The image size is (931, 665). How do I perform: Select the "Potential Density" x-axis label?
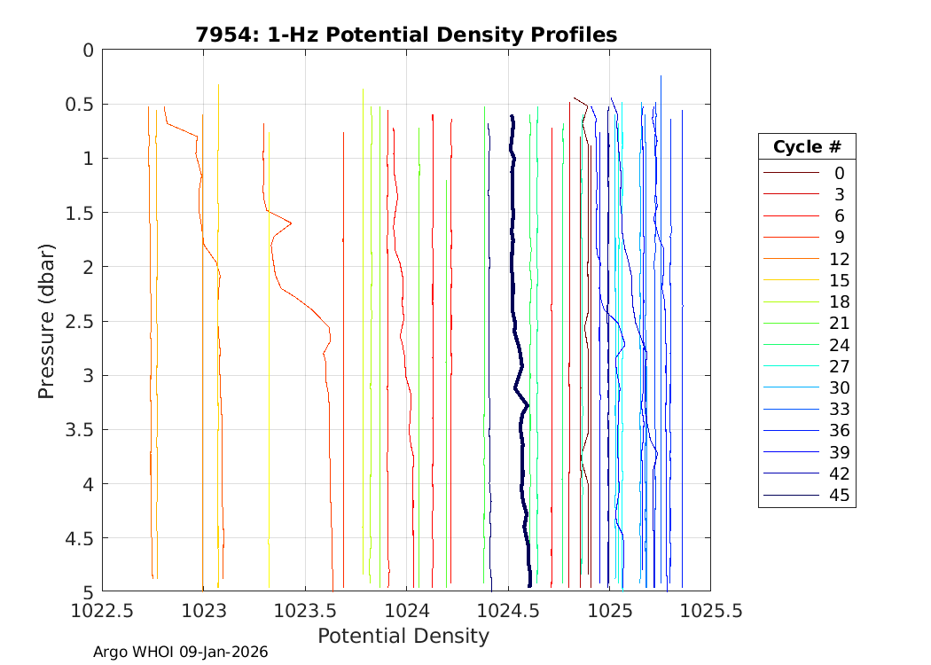[x=403, y=636]
